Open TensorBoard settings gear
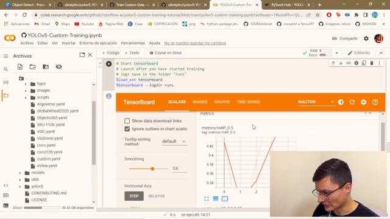This screenshot has height=219, width=390. click(364, 102)
